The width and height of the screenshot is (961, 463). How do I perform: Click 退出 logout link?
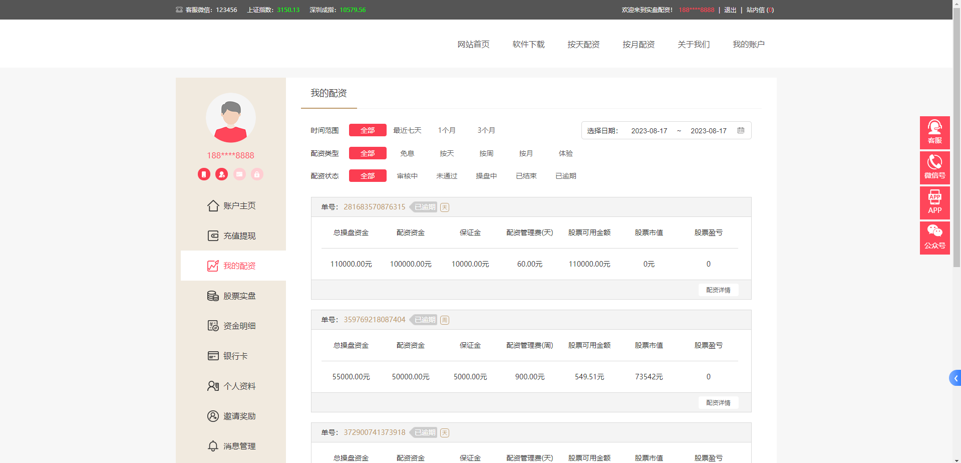tap(730, 10)
